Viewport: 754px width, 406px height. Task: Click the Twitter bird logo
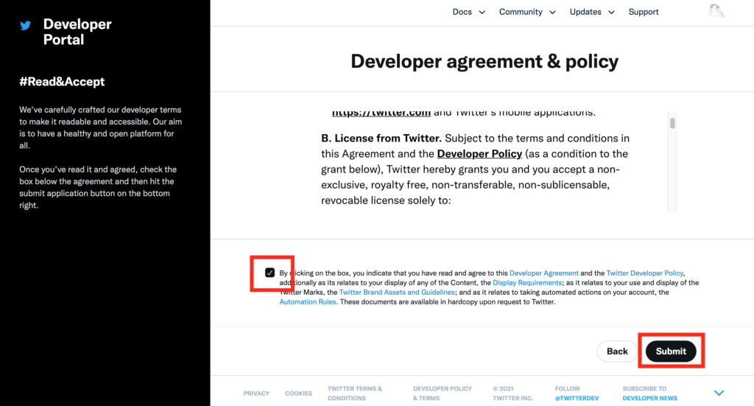click(x=26, y=25)
